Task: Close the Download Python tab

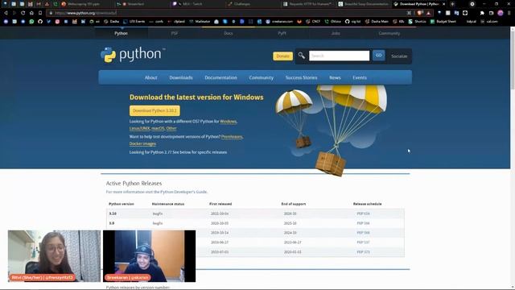Action: point(443,4)
